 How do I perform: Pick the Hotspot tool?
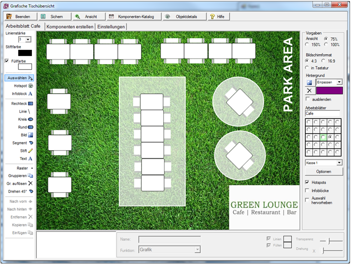pyautogui.click(x=19, y=86)
